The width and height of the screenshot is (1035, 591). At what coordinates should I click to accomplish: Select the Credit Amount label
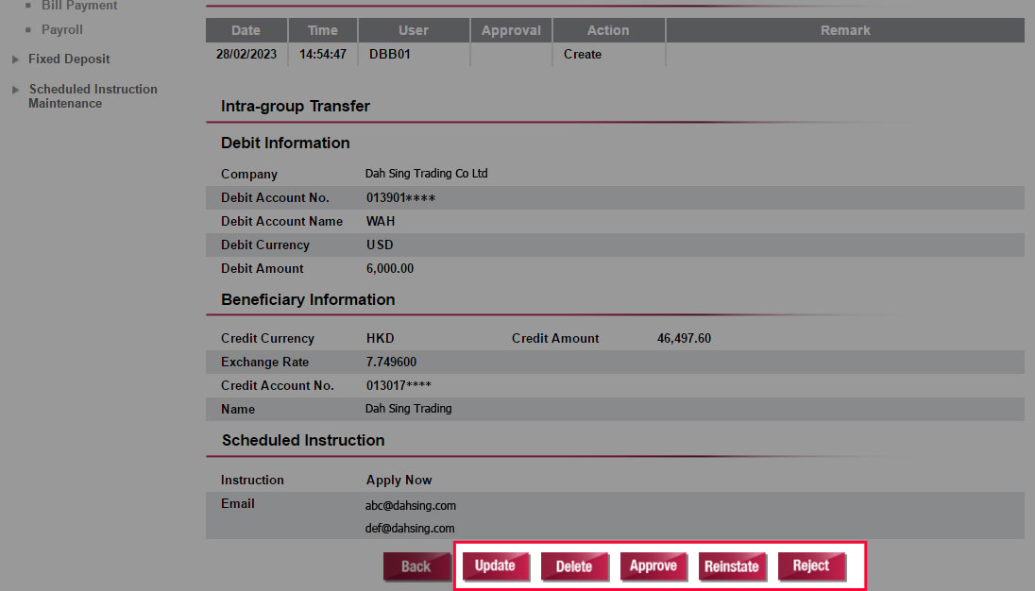(x=555, y=338)
